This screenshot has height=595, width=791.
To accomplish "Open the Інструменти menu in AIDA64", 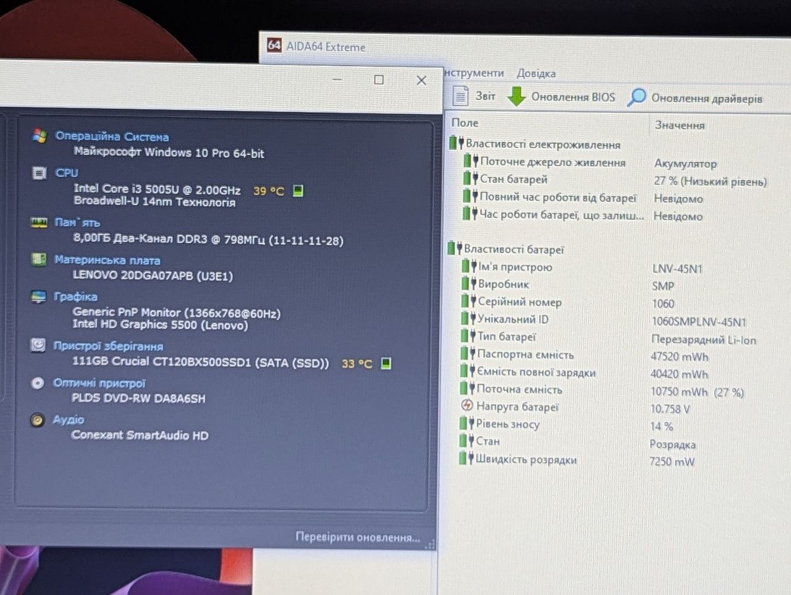I will pyautogui.click(x=474, y=73).
